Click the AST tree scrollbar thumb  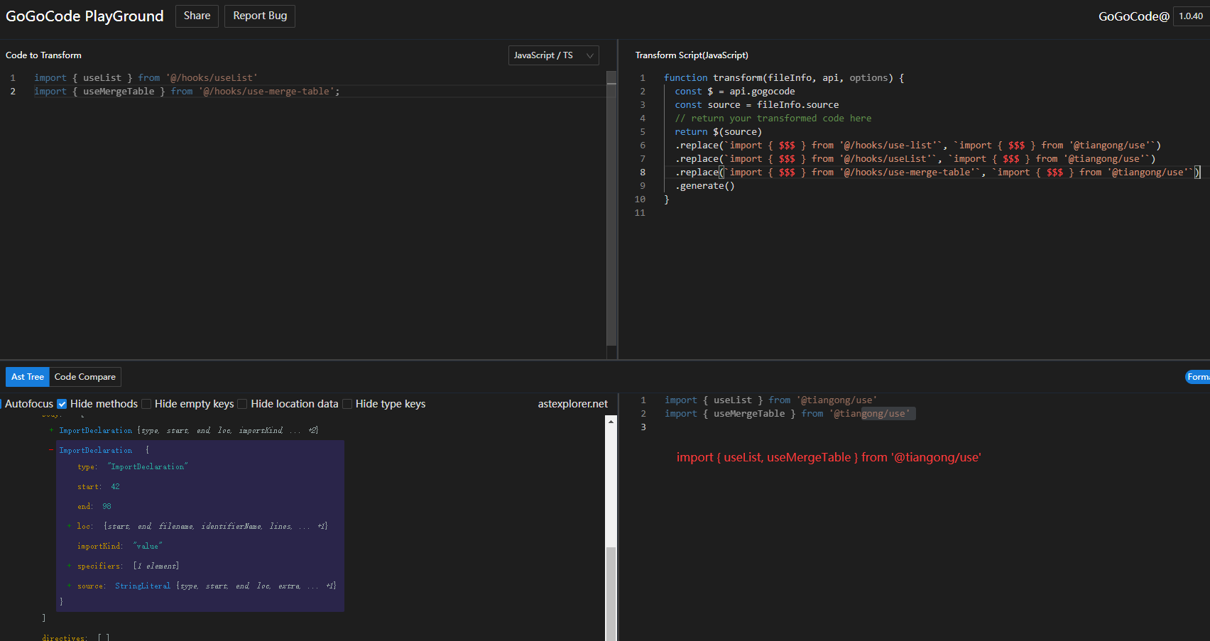(x=611, y=593)
